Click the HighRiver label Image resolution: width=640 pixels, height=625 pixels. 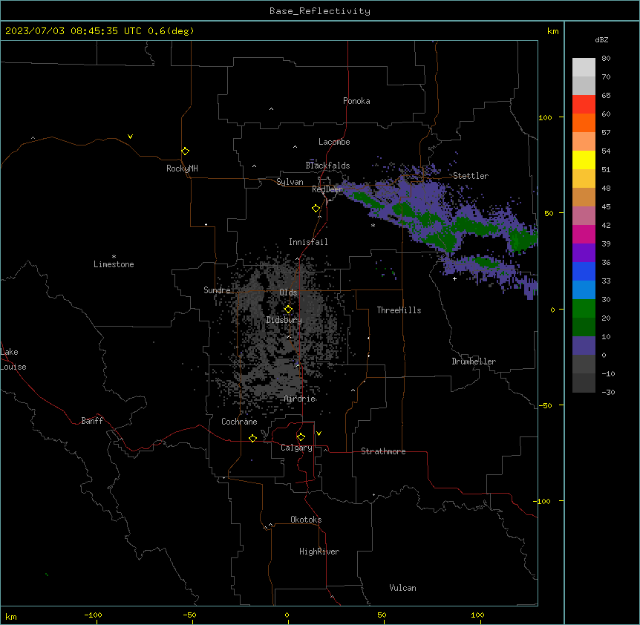[x=319, y=552]
